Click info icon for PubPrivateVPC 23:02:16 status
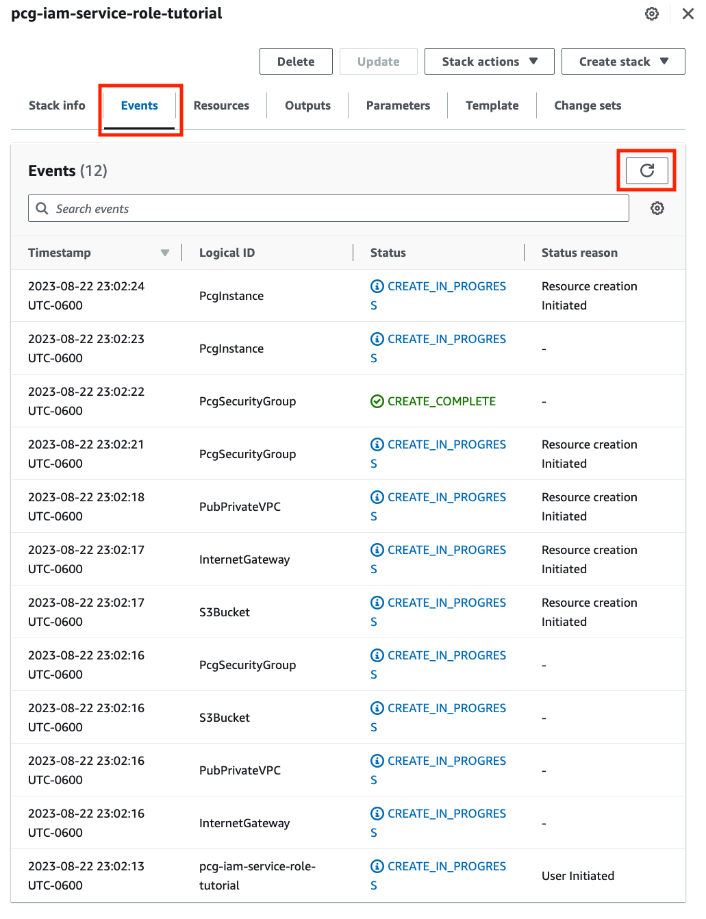The width and height of the screenshot is (706, 919). point(377,761)
